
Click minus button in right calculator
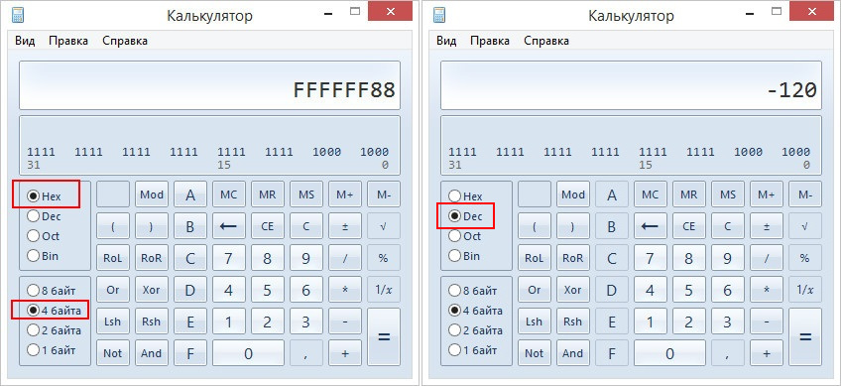(x=767, y=322)
